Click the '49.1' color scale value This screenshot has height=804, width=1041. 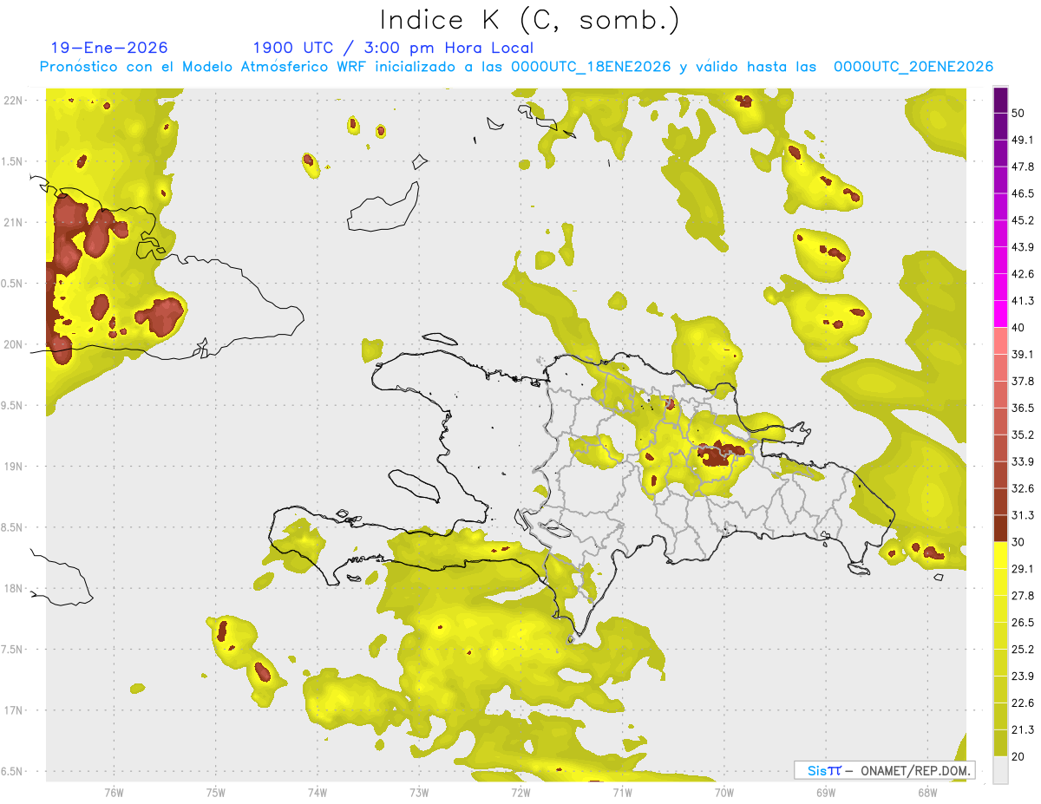point(1024,140)
